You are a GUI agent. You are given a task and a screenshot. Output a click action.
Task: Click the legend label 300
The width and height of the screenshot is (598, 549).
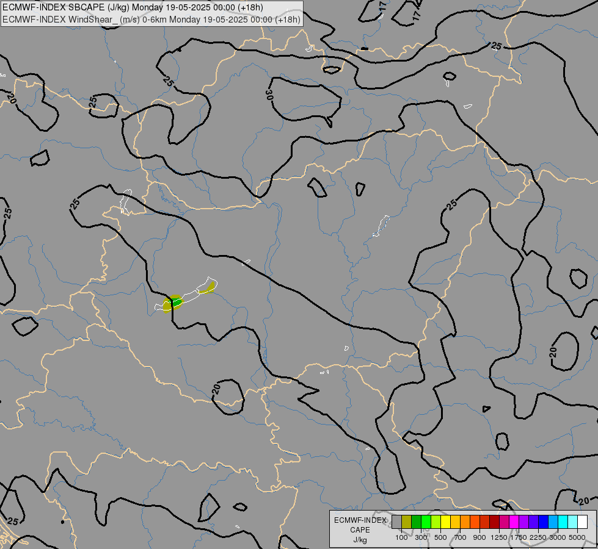click(x=421, y=537)
